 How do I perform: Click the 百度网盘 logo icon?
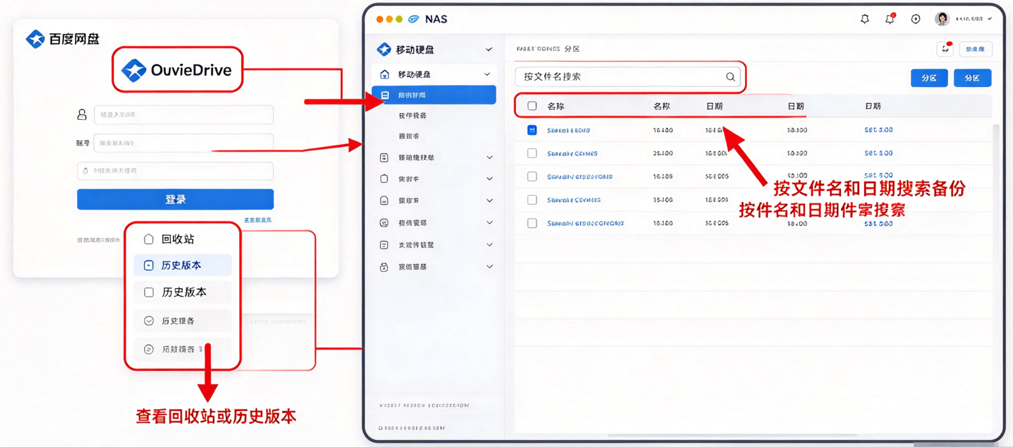(x=35, y=39)
